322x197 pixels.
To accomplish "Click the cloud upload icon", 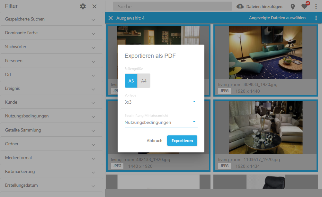I will point(240,6).
